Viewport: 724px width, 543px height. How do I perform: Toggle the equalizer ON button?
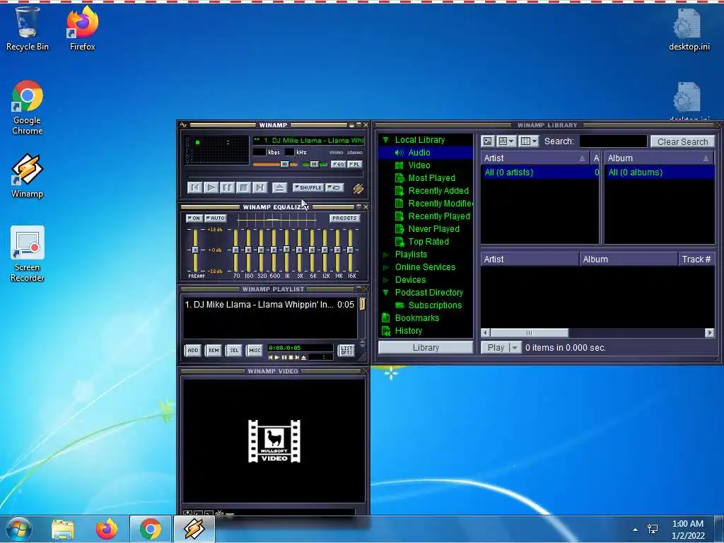[x=194, y=218]
